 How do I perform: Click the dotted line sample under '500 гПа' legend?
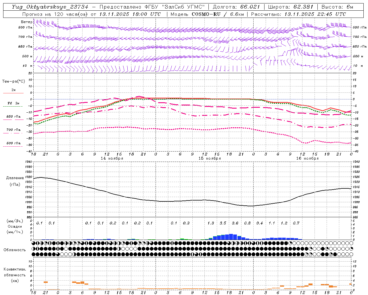pos(13,146)
